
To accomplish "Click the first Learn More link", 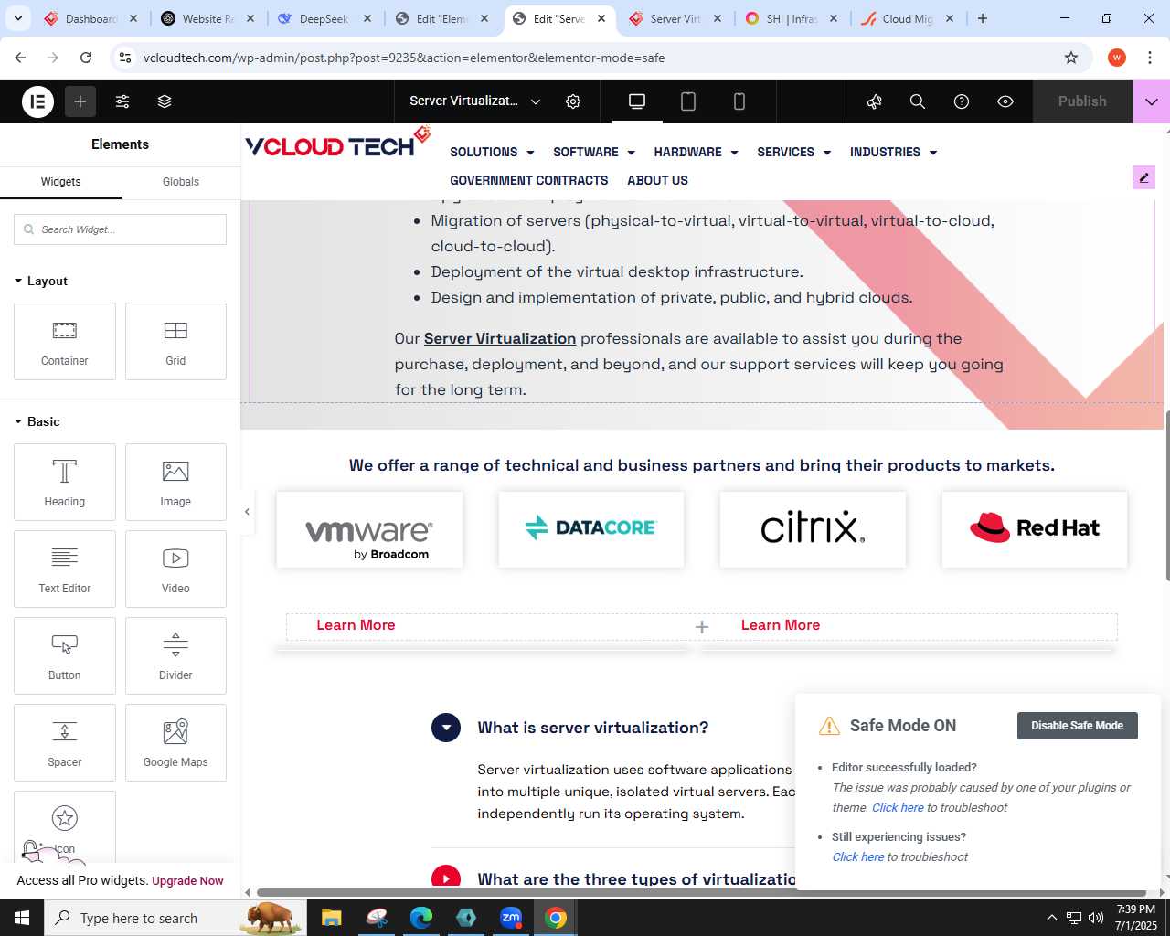I will tap(356, 625).
